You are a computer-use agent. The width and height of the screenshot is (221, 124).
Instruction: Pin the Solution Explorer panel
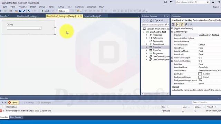(x=165, y=16)
